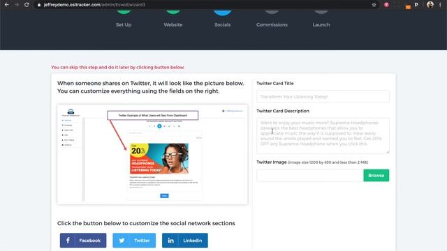Click the Twitter Image label
The width and height of the screenshot is (447, 251).
(x=272, y=162)
